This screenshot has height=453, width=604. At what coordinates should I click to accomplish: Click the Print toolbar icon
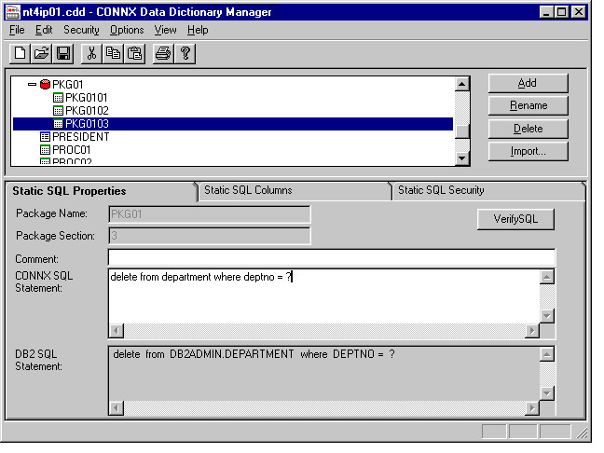click(163, 53)
